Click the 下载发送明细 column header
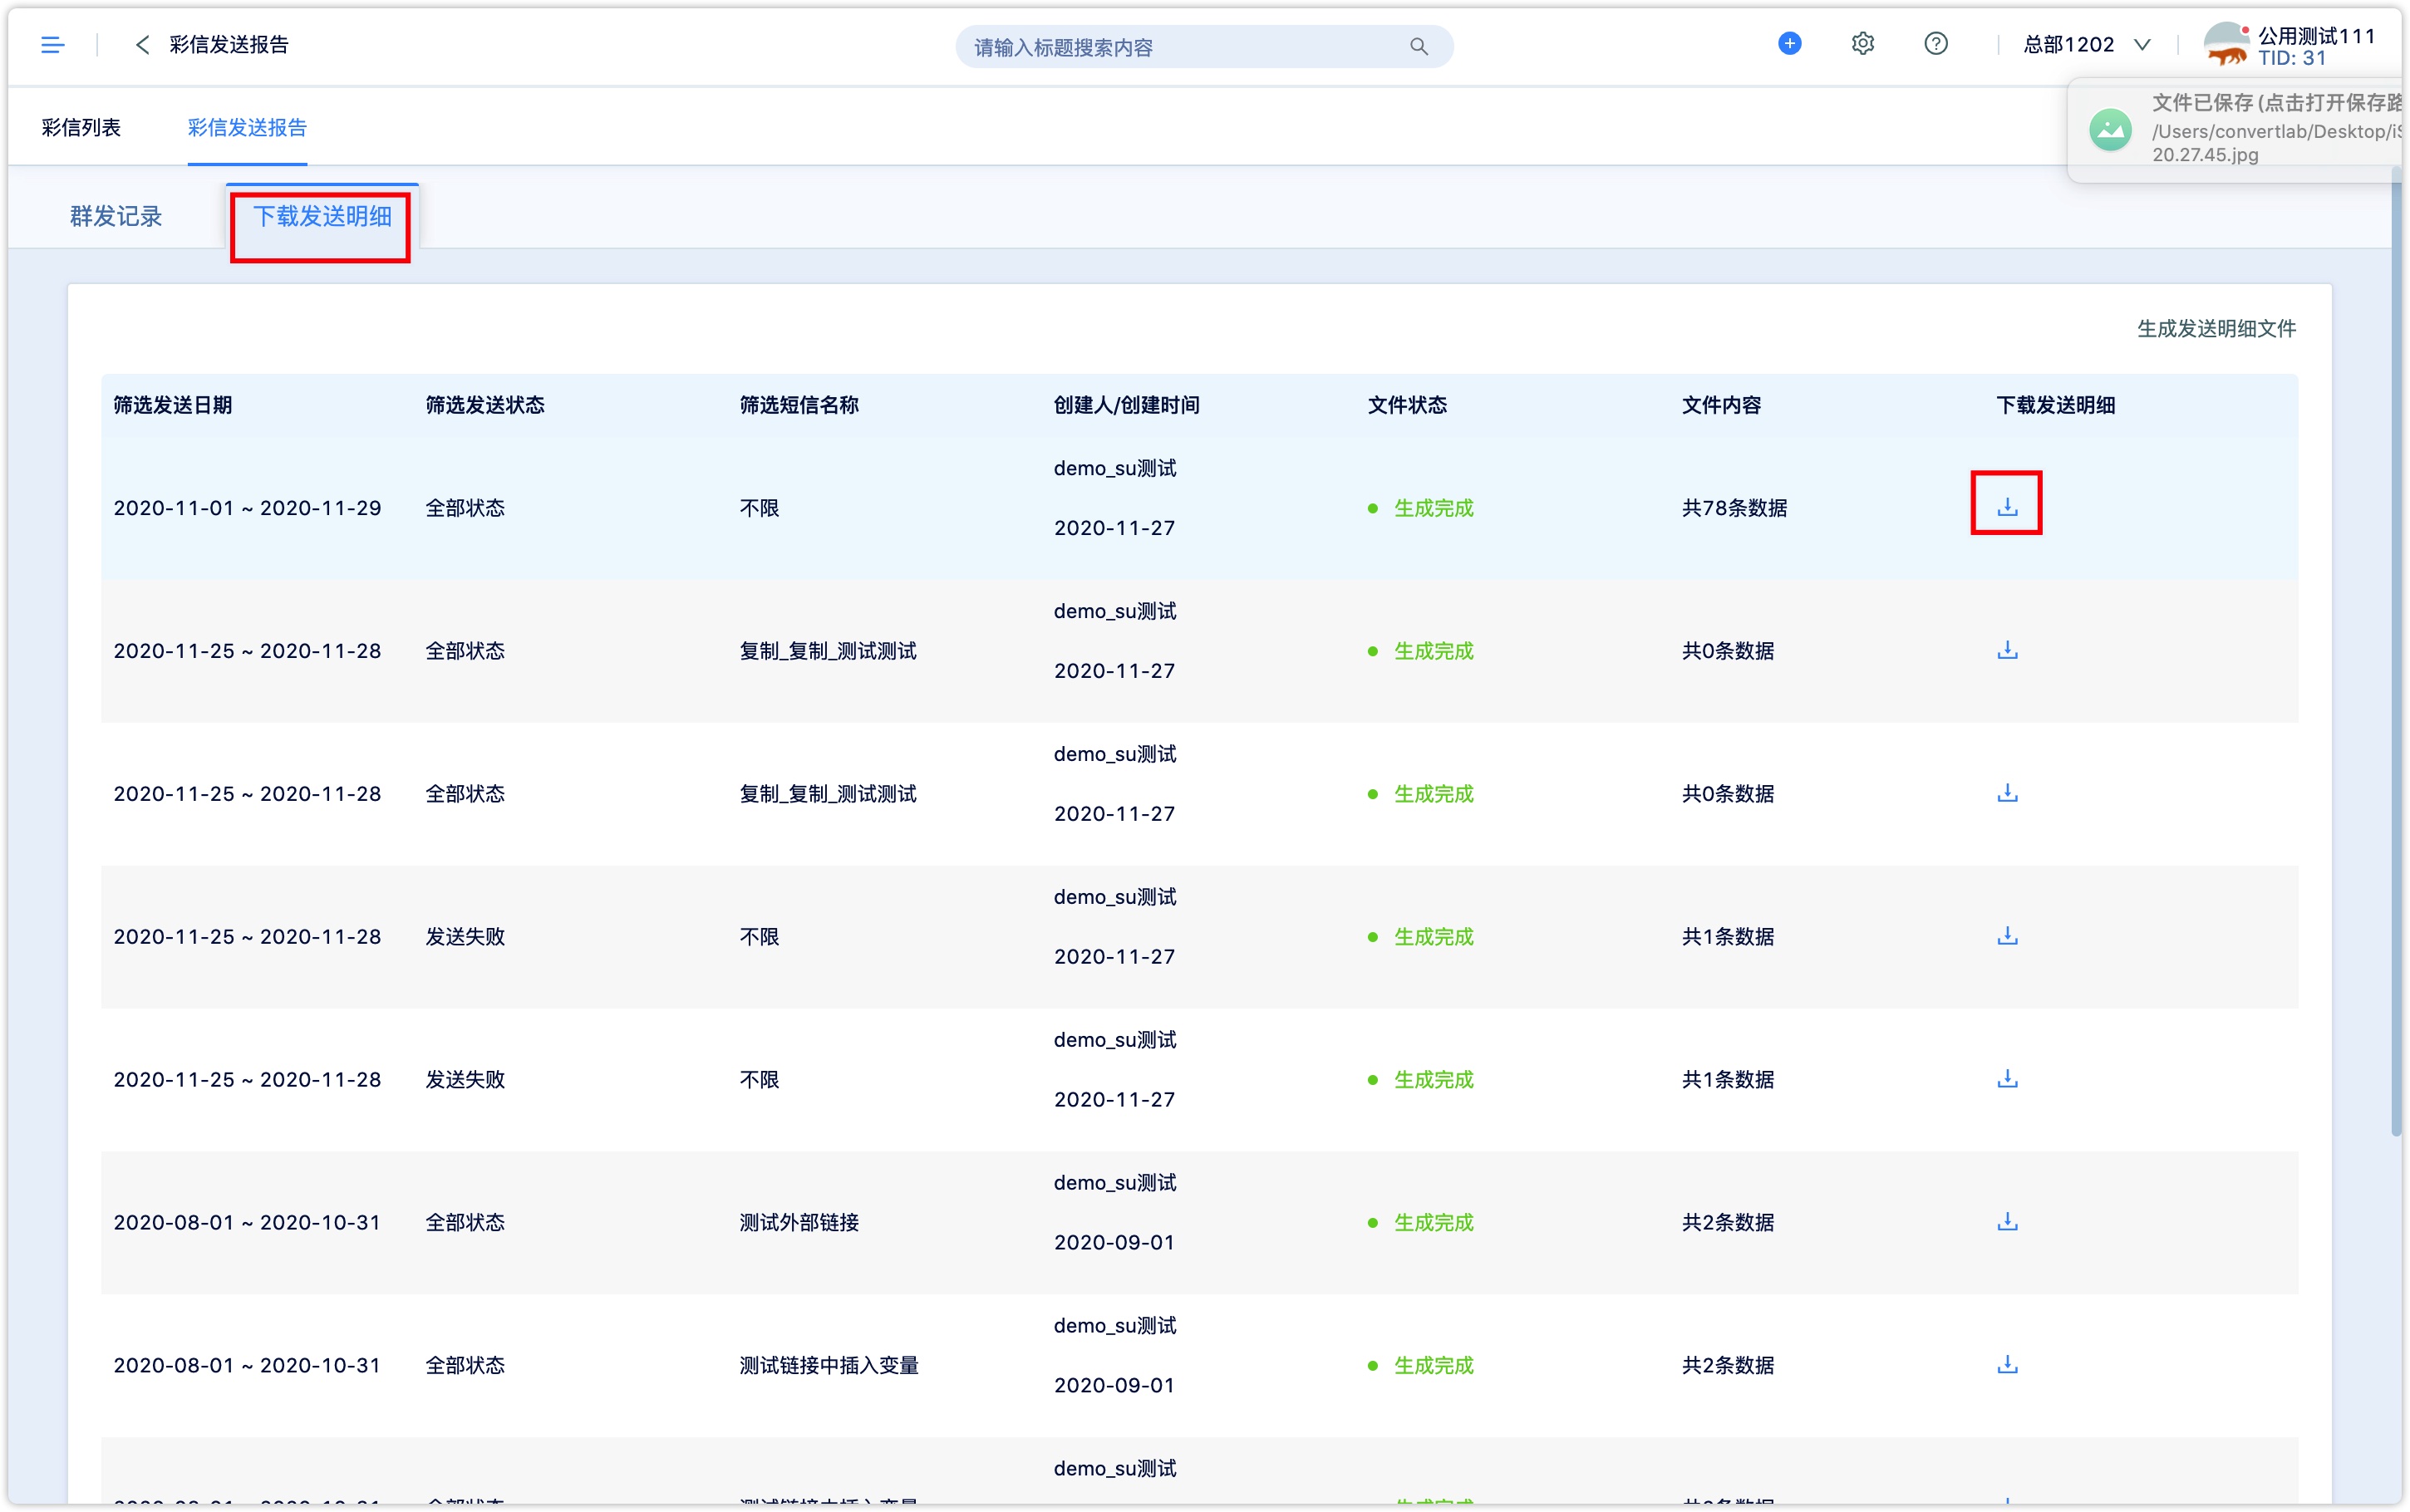 (2055, 405)
